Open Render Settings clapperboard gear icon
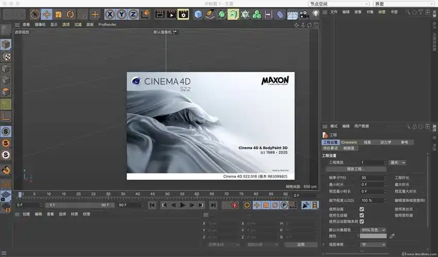This screenshot has height=257, width=438. click(x=183, y=14)
